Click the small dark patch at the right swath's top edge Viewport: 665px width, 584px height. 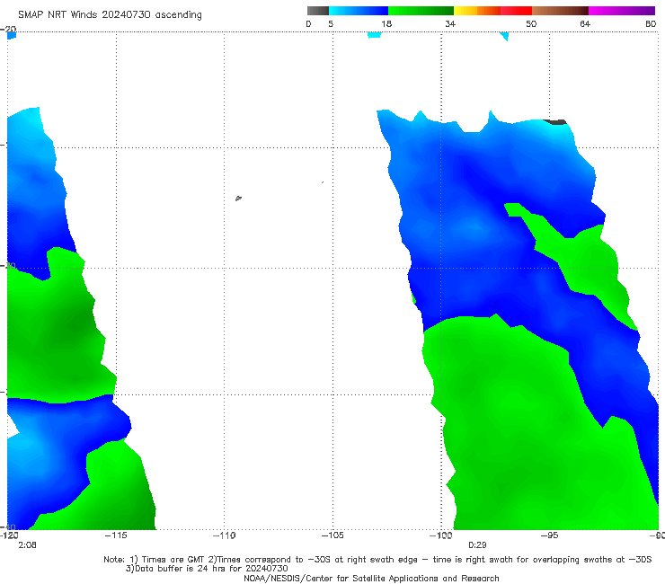click(555, 122)
